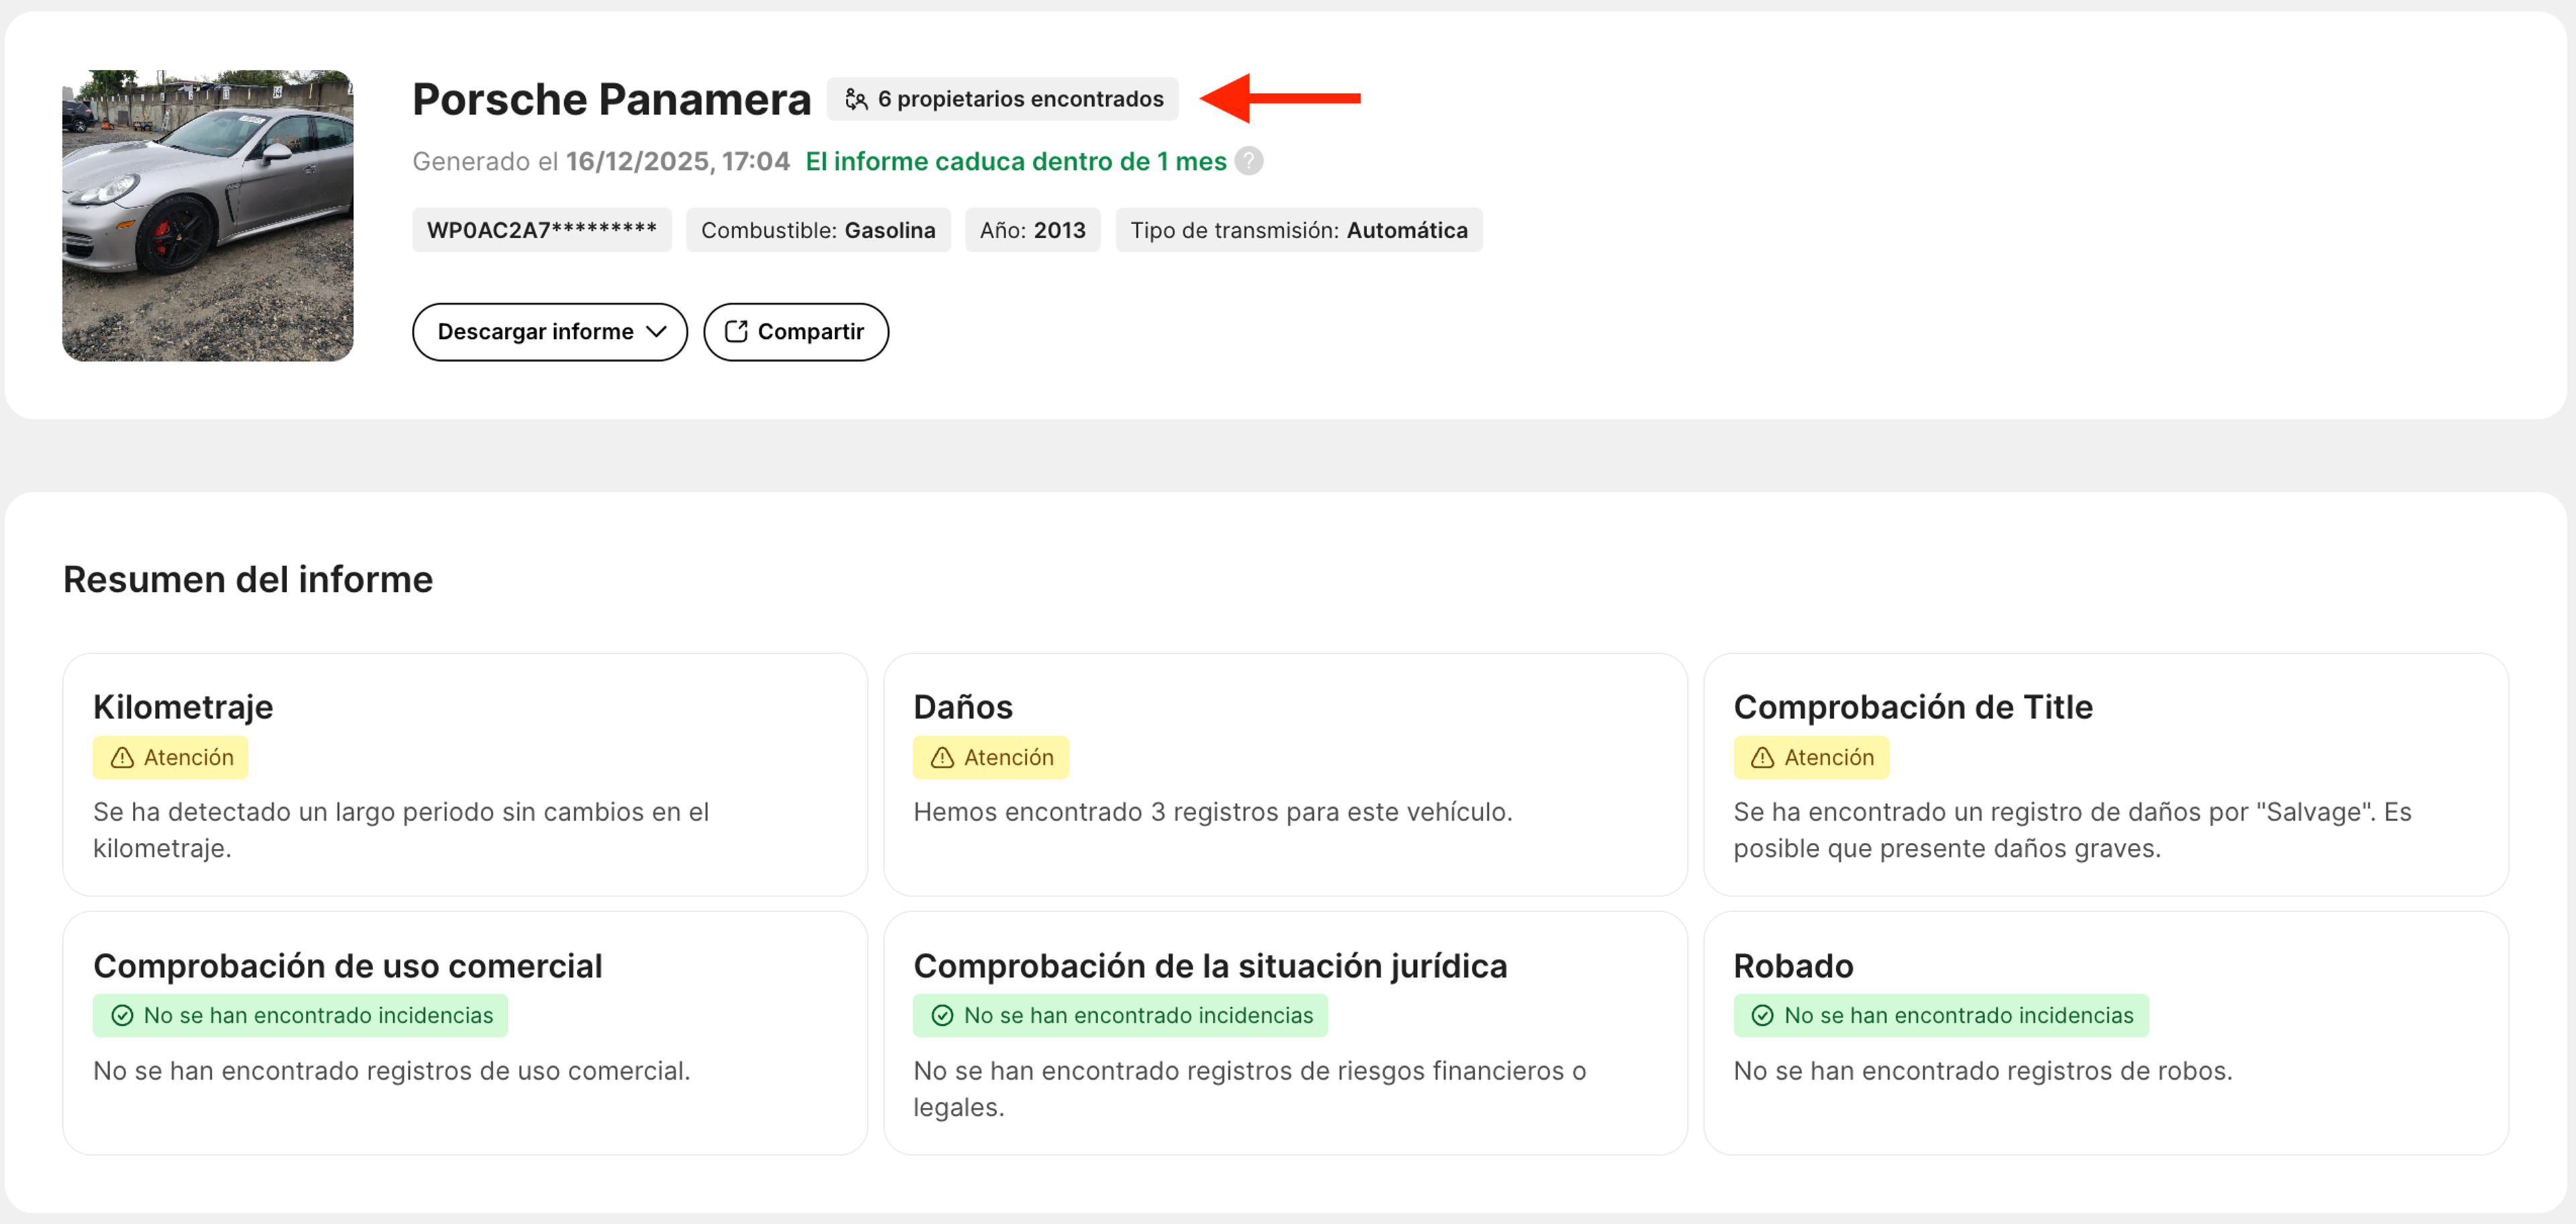
Task: Click 'Hemos encontrado 3 registros para este vehículo.'
Action: 1213,812
